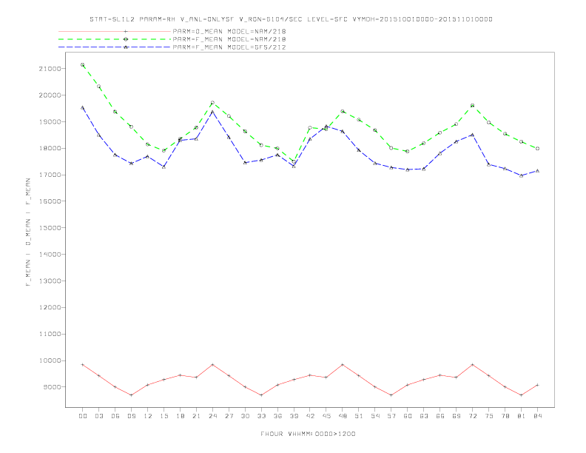Click forecast hour label 42 on x-axis
Screen dimensions: 586x453
310,416
